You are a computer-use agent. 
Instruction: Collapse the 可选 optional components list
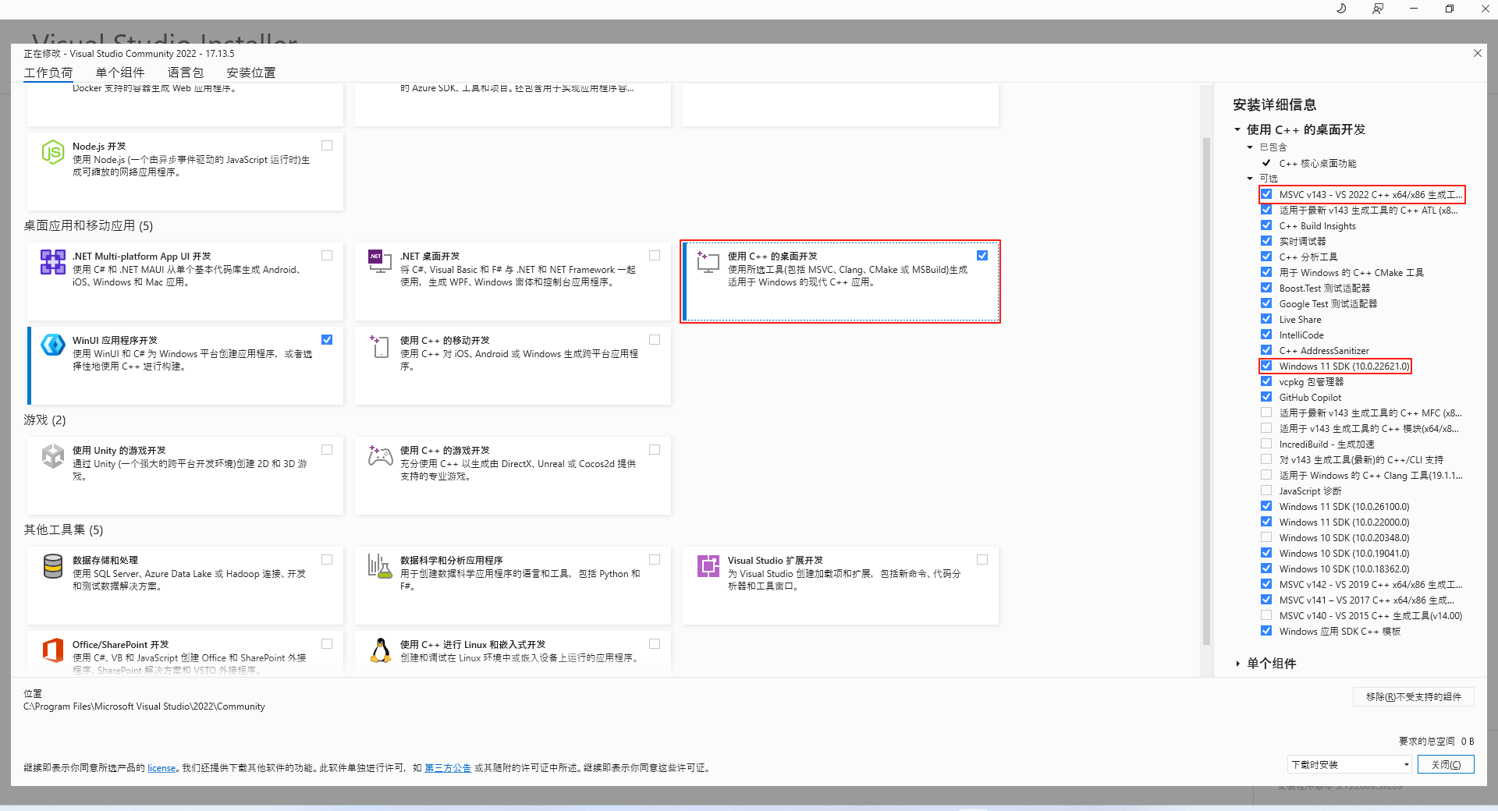(1250, 179)
